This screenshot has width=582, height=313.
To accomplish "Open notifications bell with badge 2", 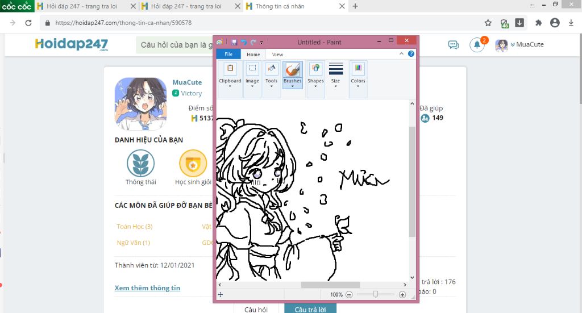I will [x=477, y=45].
